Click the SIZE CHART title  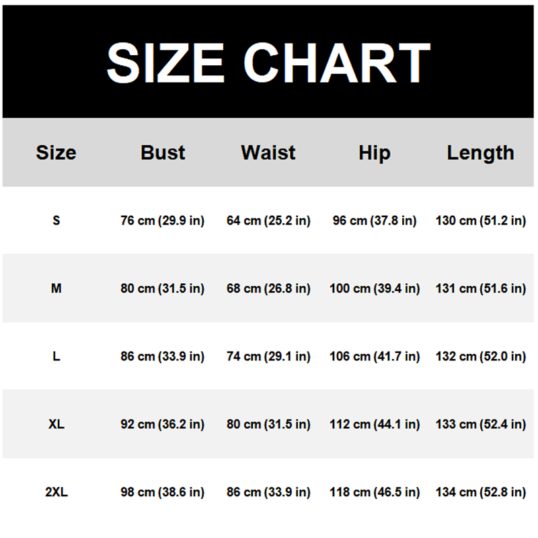[268, 62]
